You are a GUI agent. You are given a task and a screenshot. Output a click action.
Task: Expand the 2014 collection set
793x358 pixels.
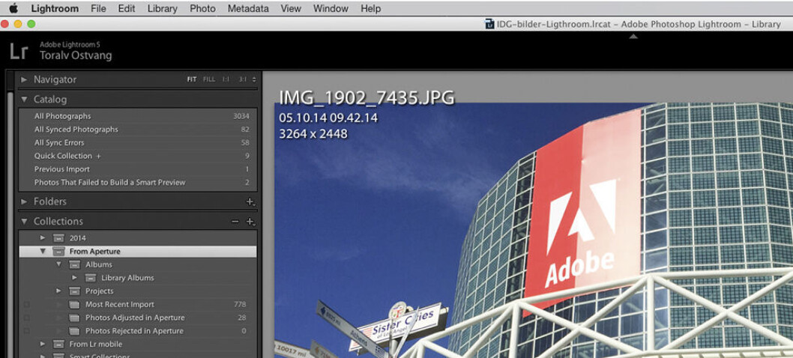pos(43,238)
